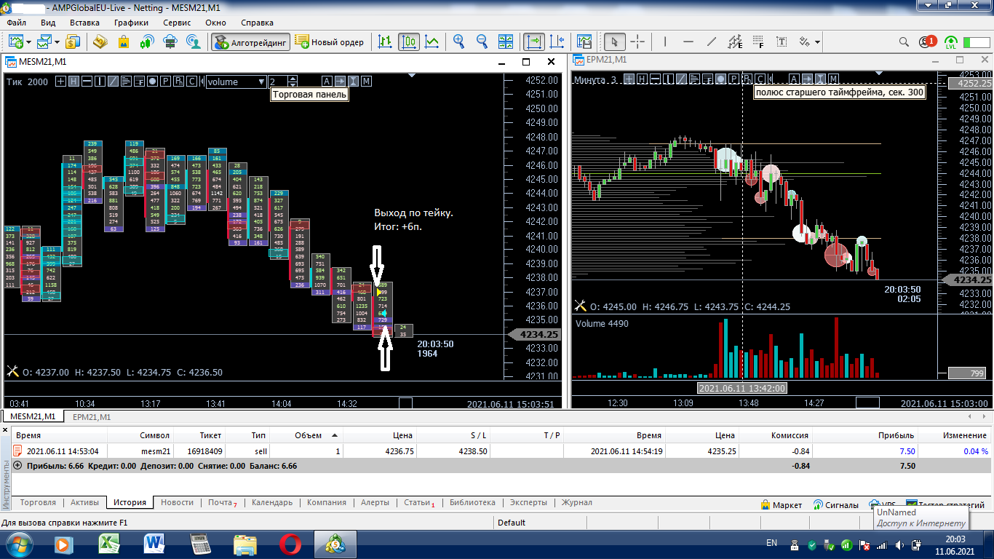This screenshot has width=994, height=559.
Task: Toggle the H button in MESM21 chart panel
Action: (x=74, y=82)
